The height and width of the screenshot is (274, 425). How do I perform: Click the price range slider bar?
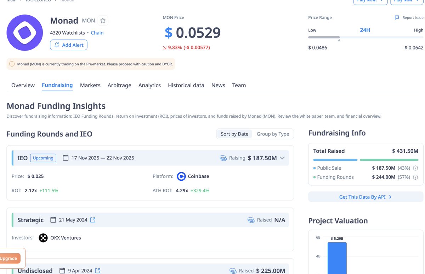coord(366,37)
